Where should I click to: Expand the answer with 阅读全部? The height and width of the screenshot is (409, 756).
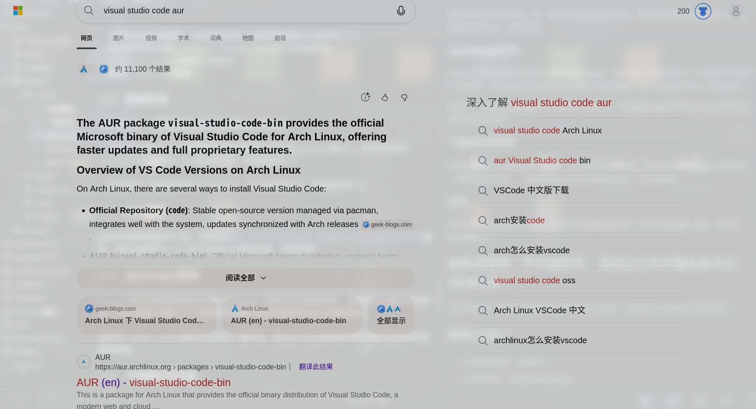click(x=245, y=278)
